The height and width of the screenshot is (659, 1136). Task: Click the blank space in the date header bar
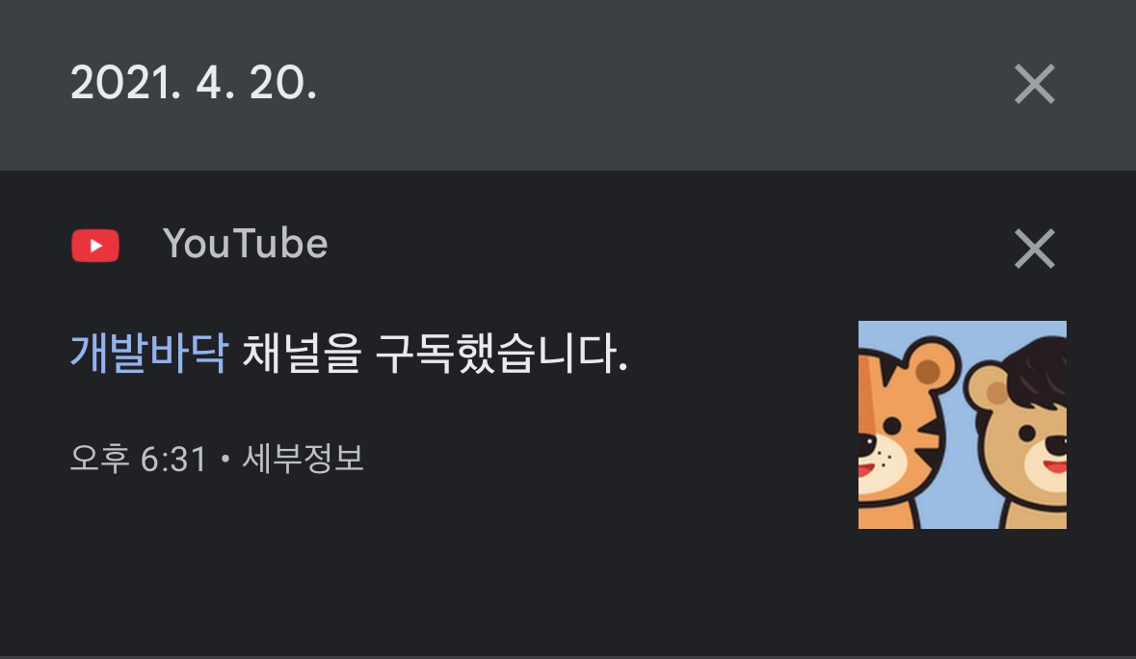[x=652, y=84]
